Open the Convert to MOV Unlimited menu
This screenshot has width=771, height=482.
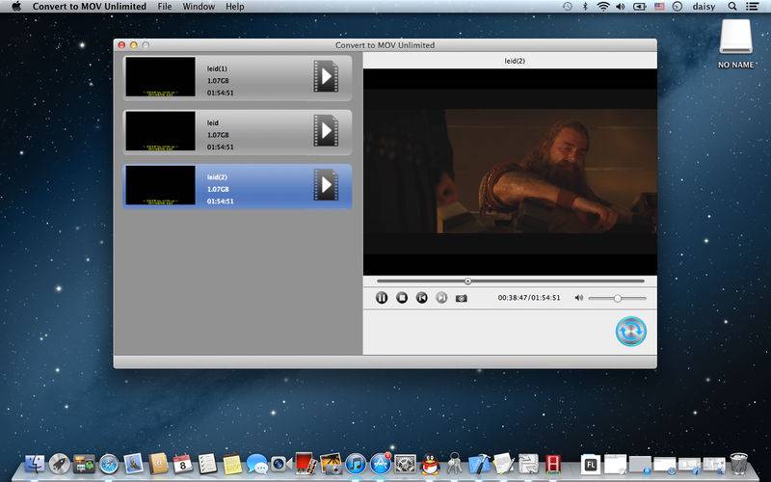90,7
